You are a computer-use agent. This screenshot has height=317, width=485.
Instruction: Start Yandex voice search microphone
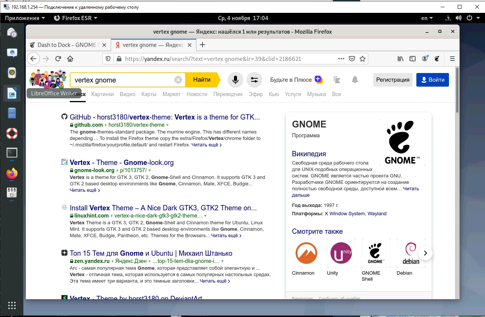coord(235,80)
